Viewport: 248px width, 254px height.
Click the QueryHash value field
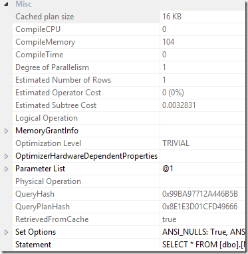(x=202, y=194)
